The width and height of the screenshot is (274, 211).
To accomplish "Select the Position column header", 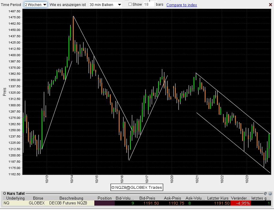I will (105, 198).
